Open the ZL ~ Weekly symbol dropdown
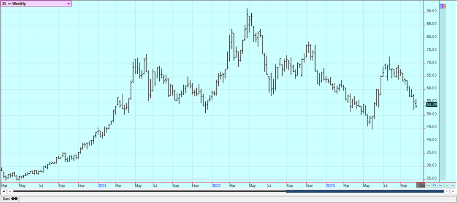This screenshot has width=457, height=203. 36,4
